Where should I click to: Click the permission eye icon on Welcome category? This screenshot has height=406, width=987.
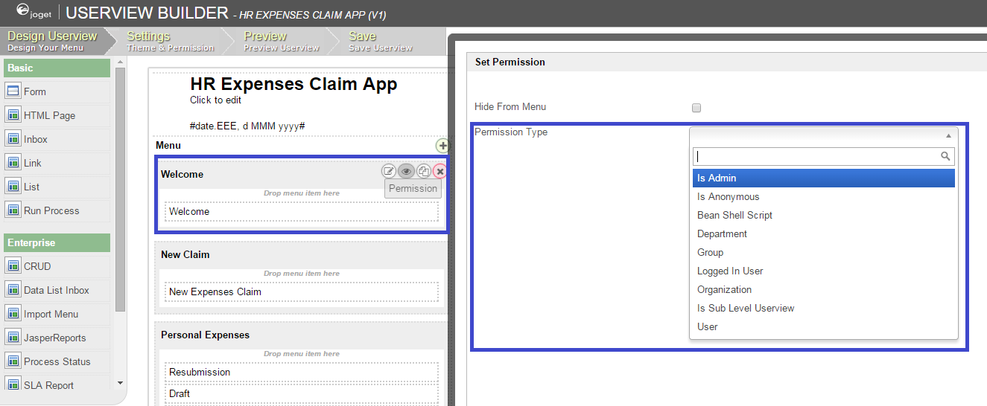click(406, 171)
